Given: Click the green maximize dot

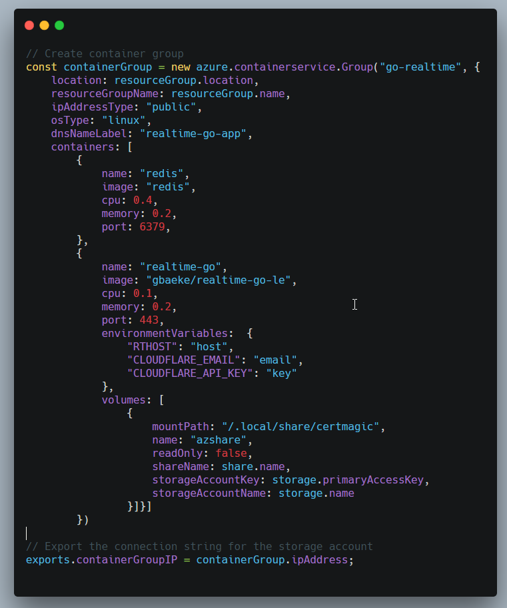Looking at the screenshot, I should click(59, 25).
